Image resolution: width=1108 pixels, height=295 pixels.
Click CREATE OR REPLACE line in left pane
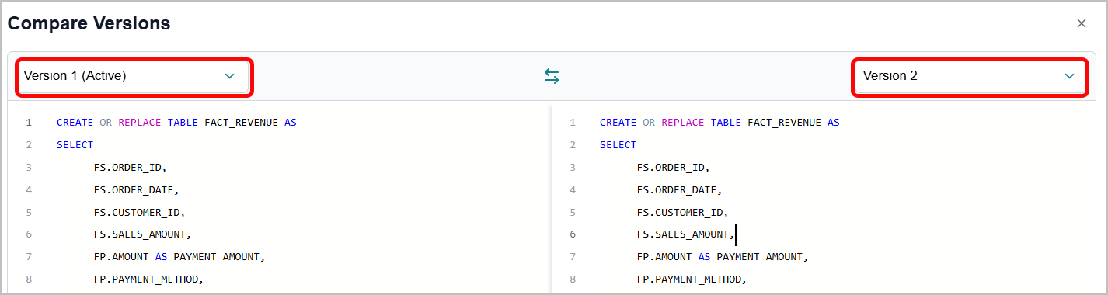pos(176,123)
